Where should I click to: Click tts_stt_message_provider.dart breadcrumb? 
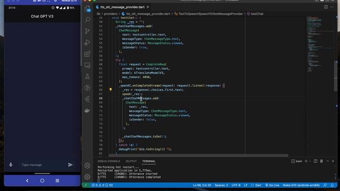pyautogui.click(x=148, y=14)
